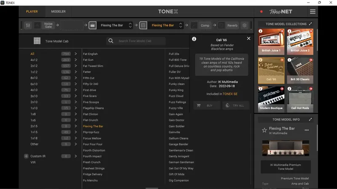This screenshot has height=189, width=337.
Task: Click info icon on British Juice 2
Action: (289, 31)
